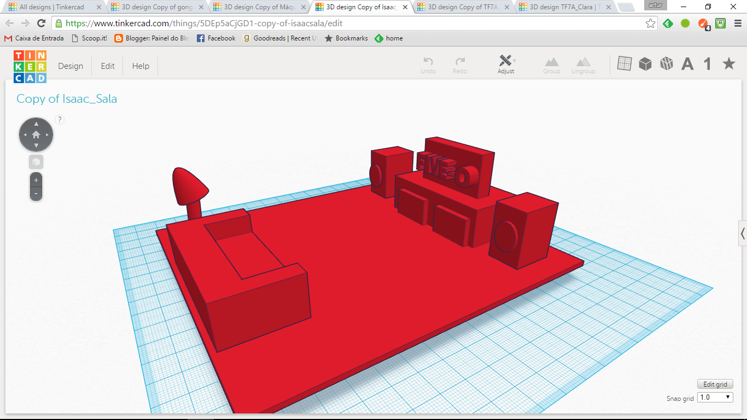Go back with browser back arrow
The height and width of the screenshot is (420, 747).
click(x=10, y=24)
